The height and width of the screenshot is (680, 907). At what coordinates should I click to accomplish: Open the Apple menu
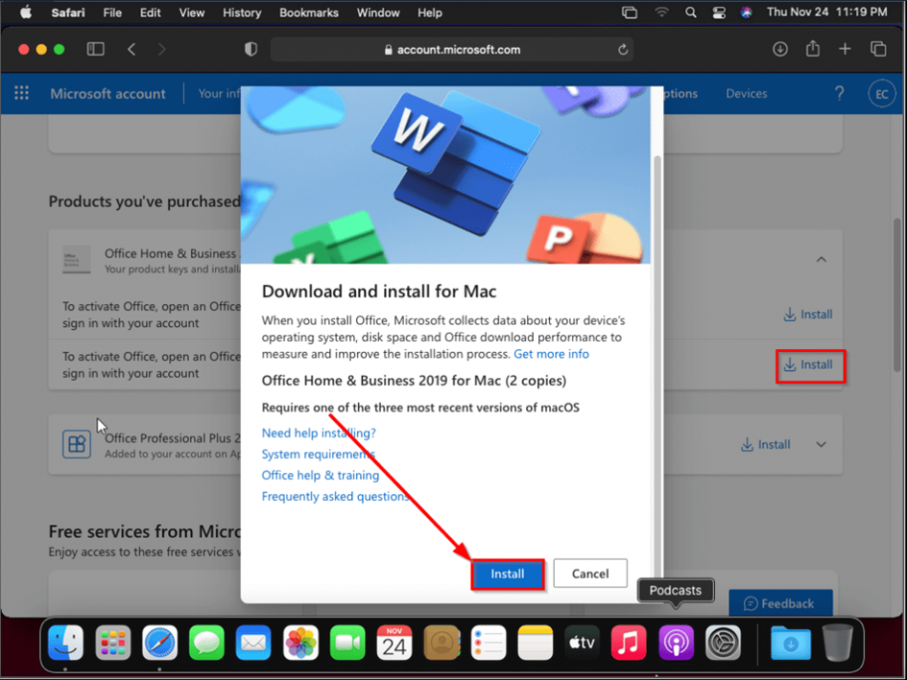click(26, 12)
